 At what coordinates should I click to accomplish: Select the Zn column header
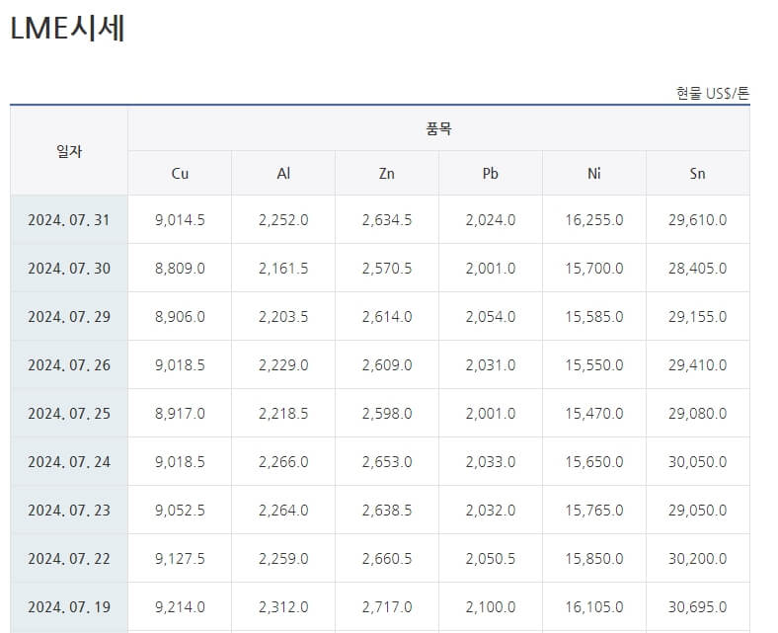(x=386, y=173)
